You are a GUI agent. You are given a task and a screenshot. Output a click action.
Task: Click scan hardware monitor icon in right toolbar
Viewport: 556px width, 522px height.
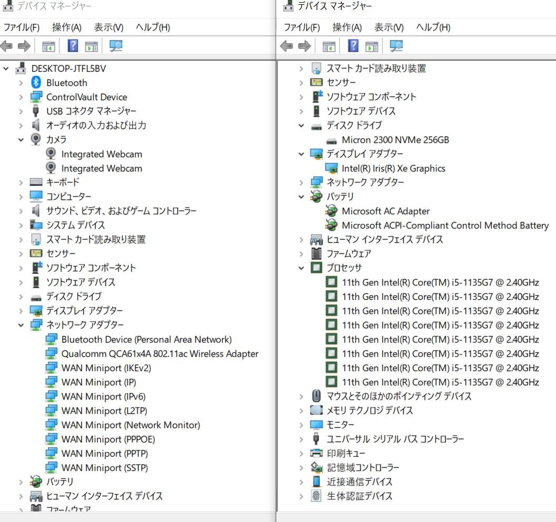pos(396,46)
